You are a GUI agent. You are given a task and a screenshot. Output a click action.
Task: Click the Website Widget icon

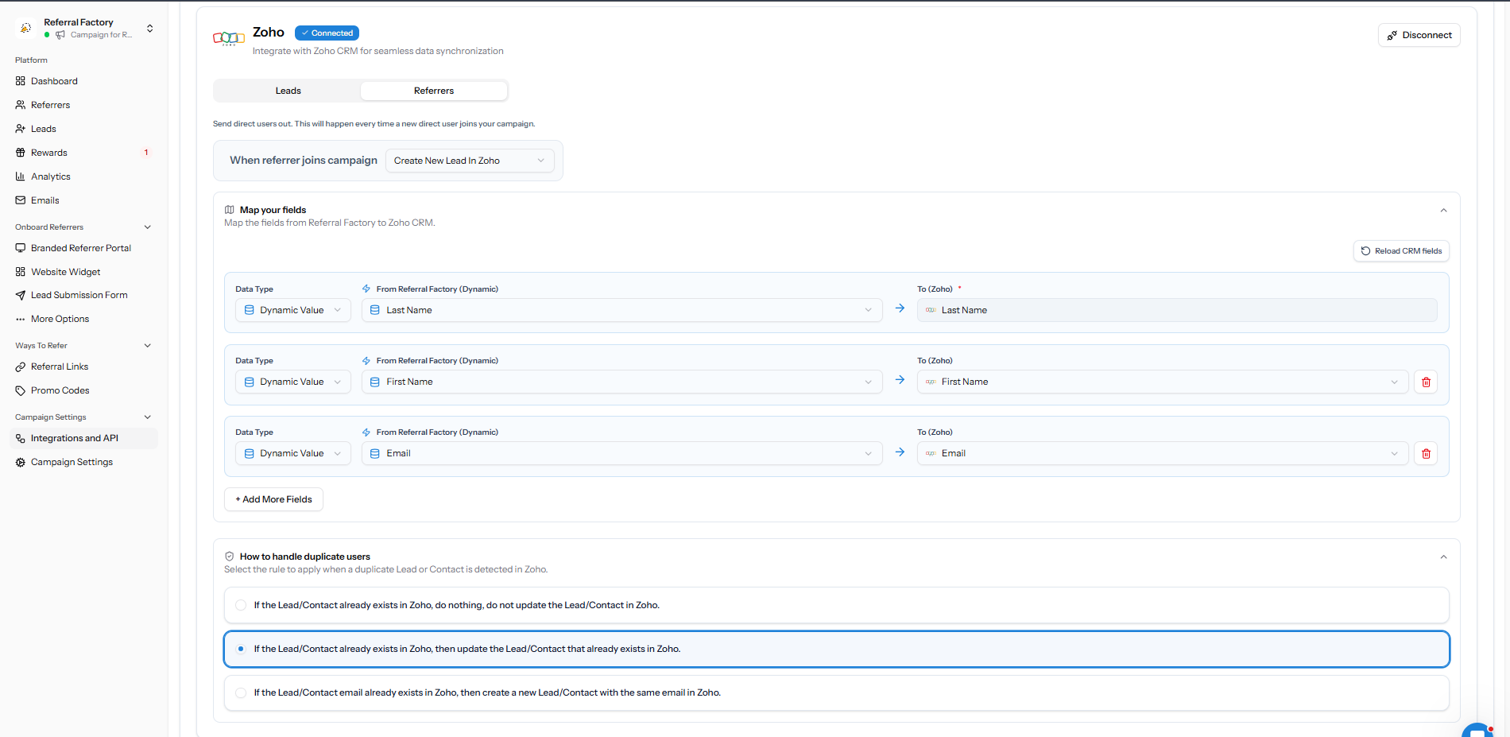coord(21,272)
